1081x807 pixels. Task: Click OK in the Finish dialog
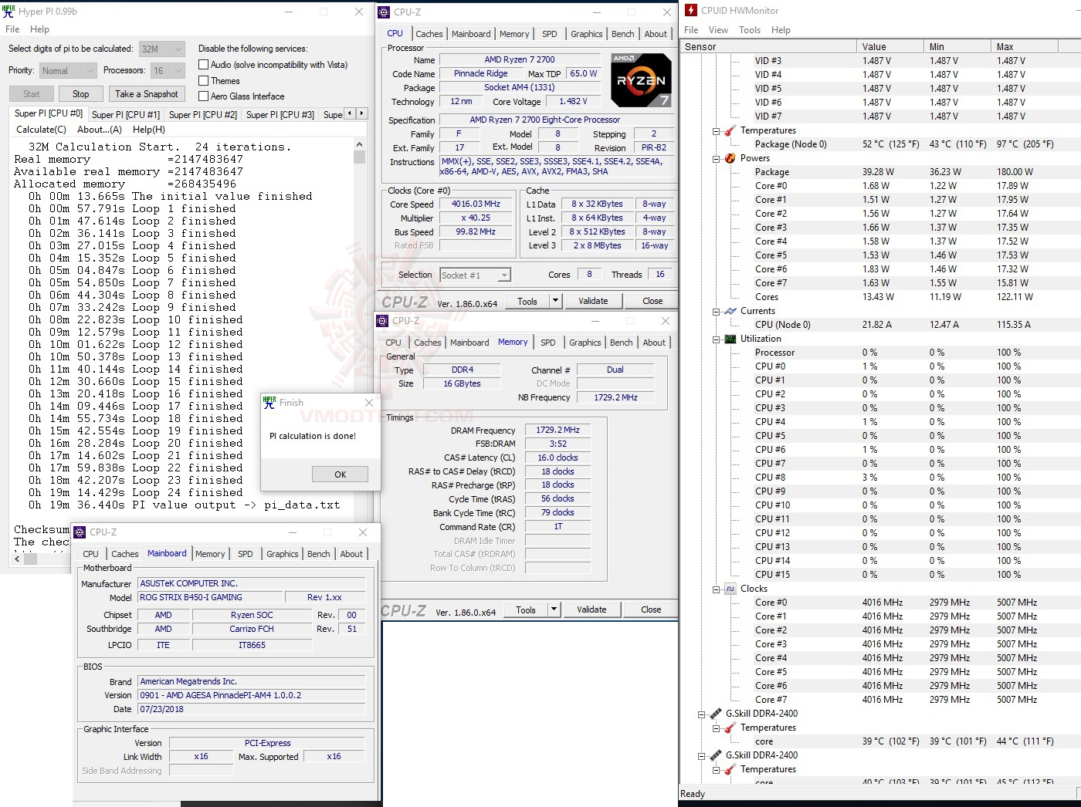tap(340, 474)
